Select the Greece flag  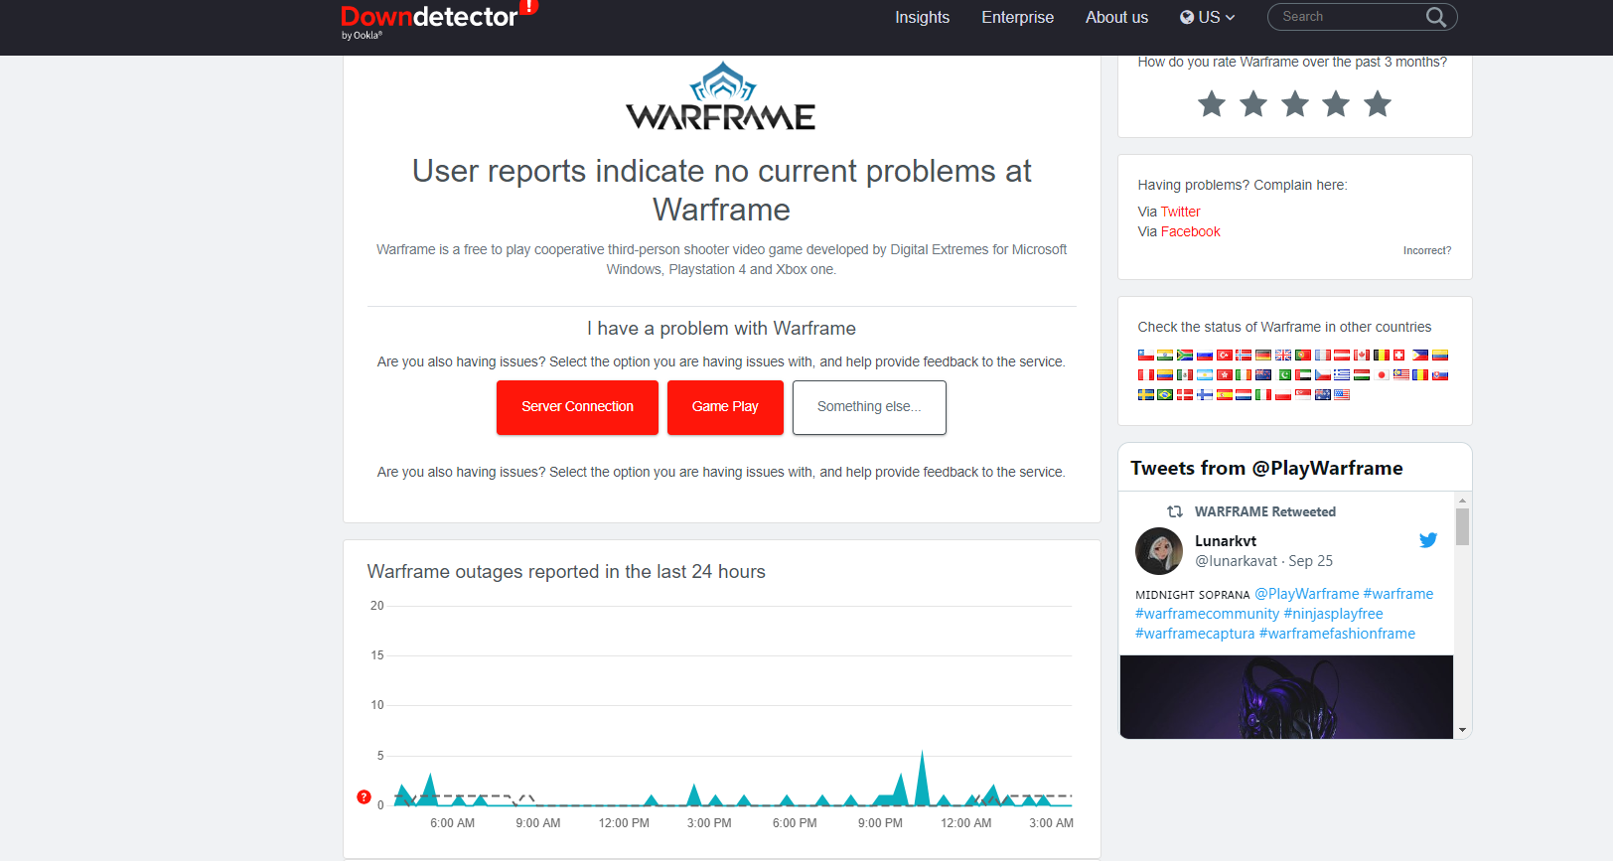pos(1342,374)
